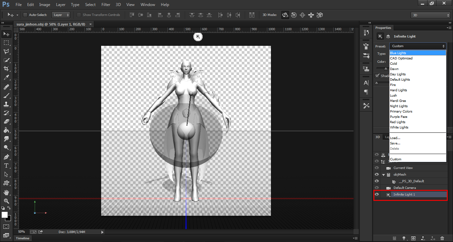Pick the Clone Stamp tool

(x=6, y=104)
